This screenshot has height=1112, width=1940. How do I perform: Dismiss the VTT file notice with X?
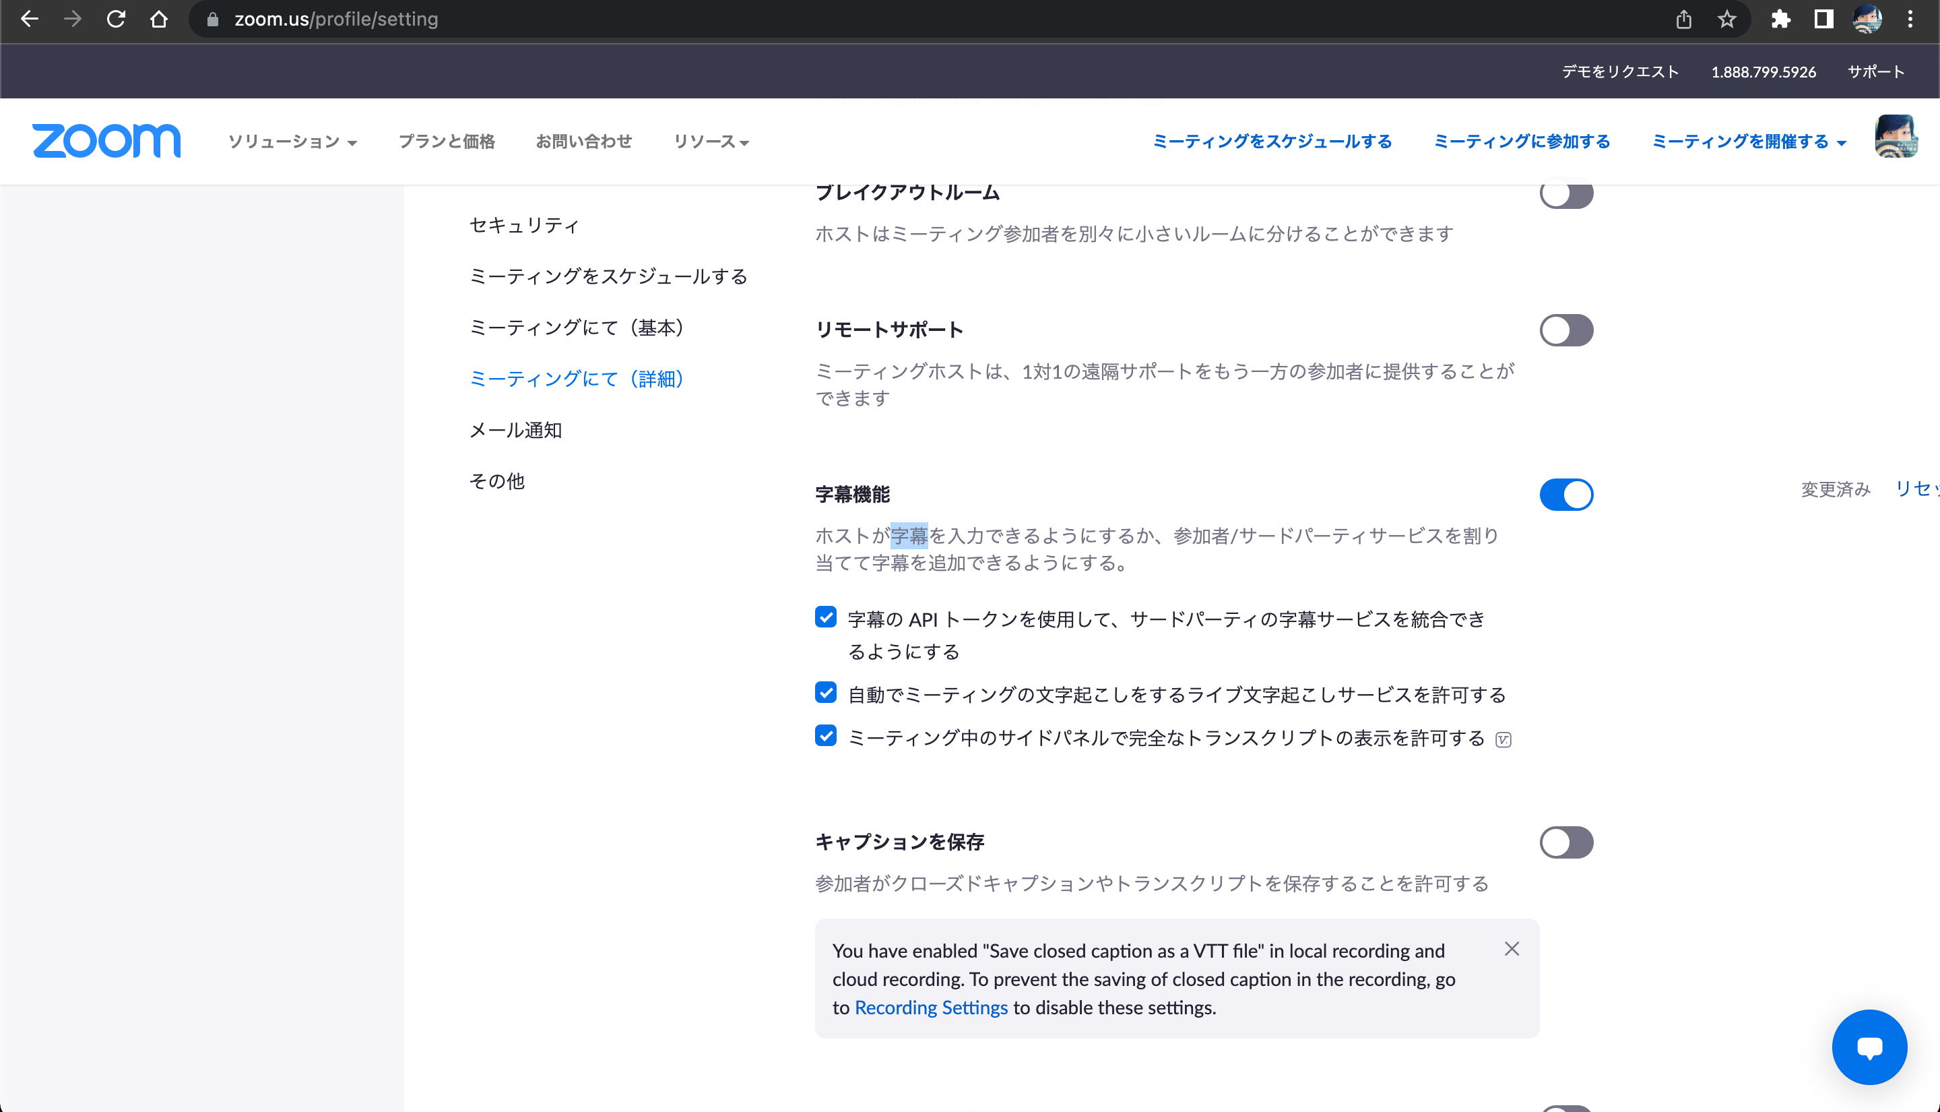1512,948
